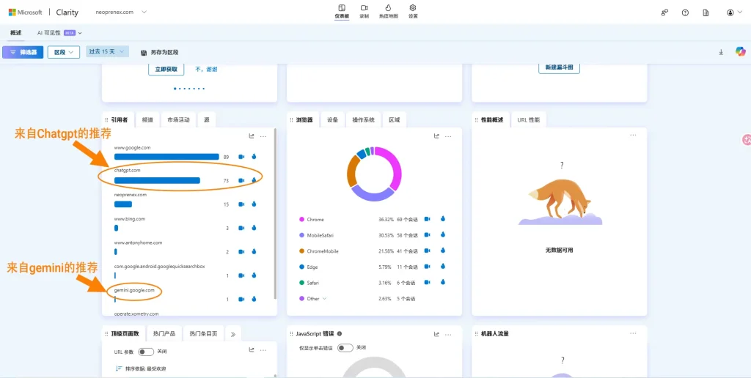Switch to the 操作系统 tab
The height and width of the screenshot is (378, 751).
364,120
